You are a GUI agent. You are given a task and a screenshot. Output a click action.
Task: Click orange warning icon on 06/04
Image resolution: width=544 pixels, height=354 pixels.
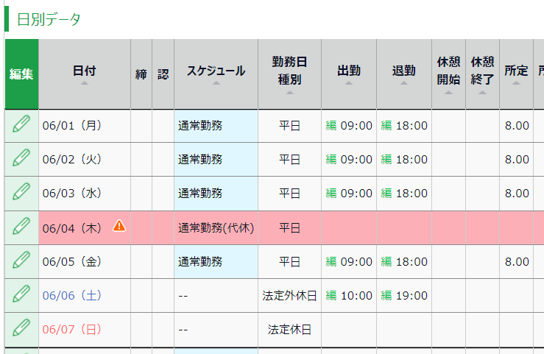119,227
